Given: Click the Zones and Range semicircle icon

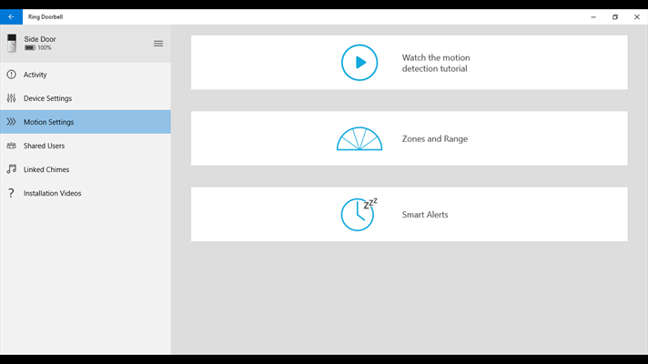Looking at the screenshot, I should (x=359, y=138).
